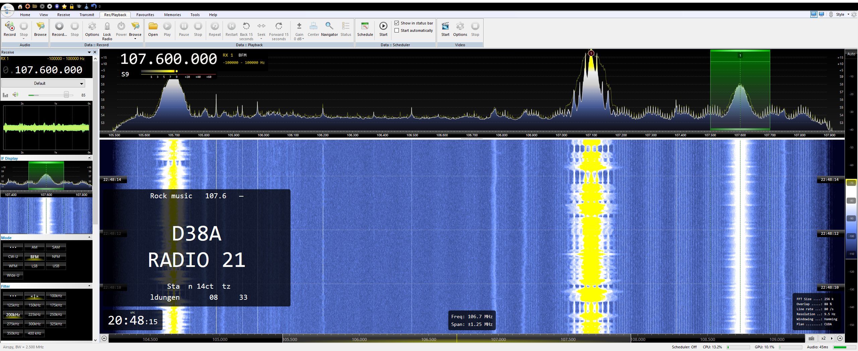This screenshot has width=858, height=351.
Task: Click the audio Record icon
Action: point(10,26)
